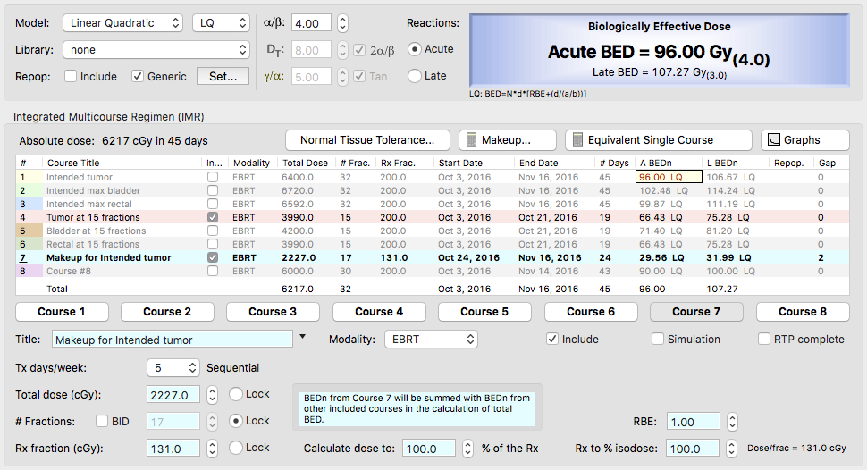Click the Repop Set... button

tap(223, 77)
